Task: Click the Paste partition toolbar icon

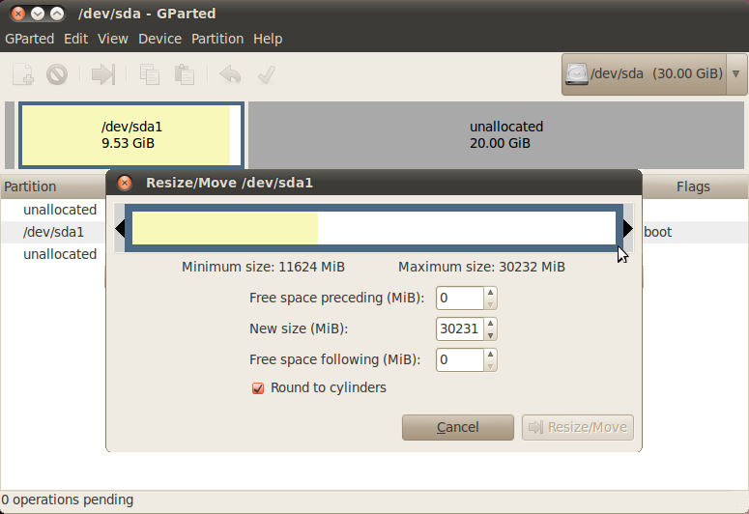Action: click(184, 75)
